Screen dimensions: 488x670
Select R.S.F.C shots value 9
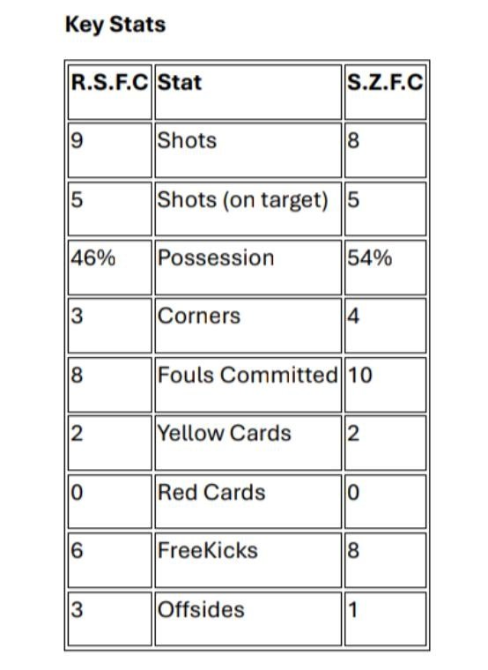point(77,140)
